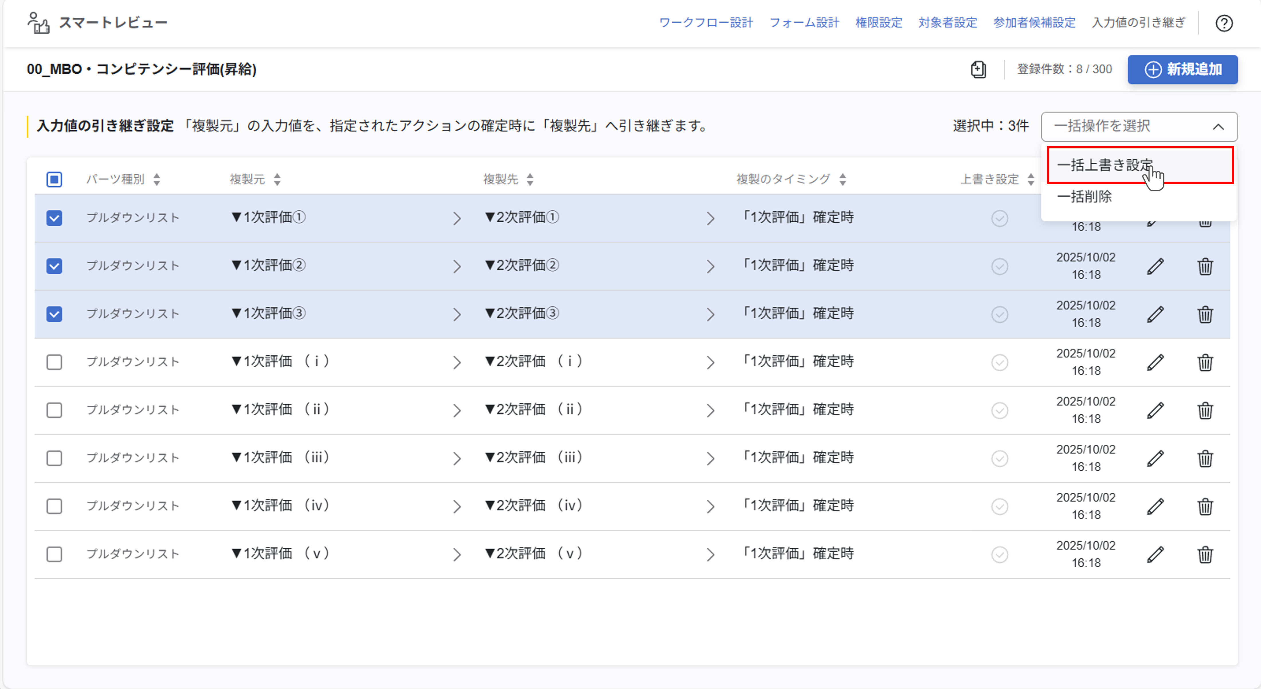Click the trash icon for 1次評価③ row
This screenshot has width=1261, height=689.
[x=1205, y=314]
